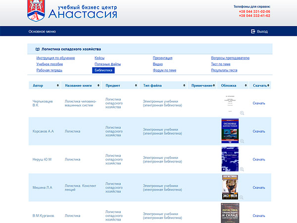
Task: Open the Результаты теста link
Action: (224, 70)
